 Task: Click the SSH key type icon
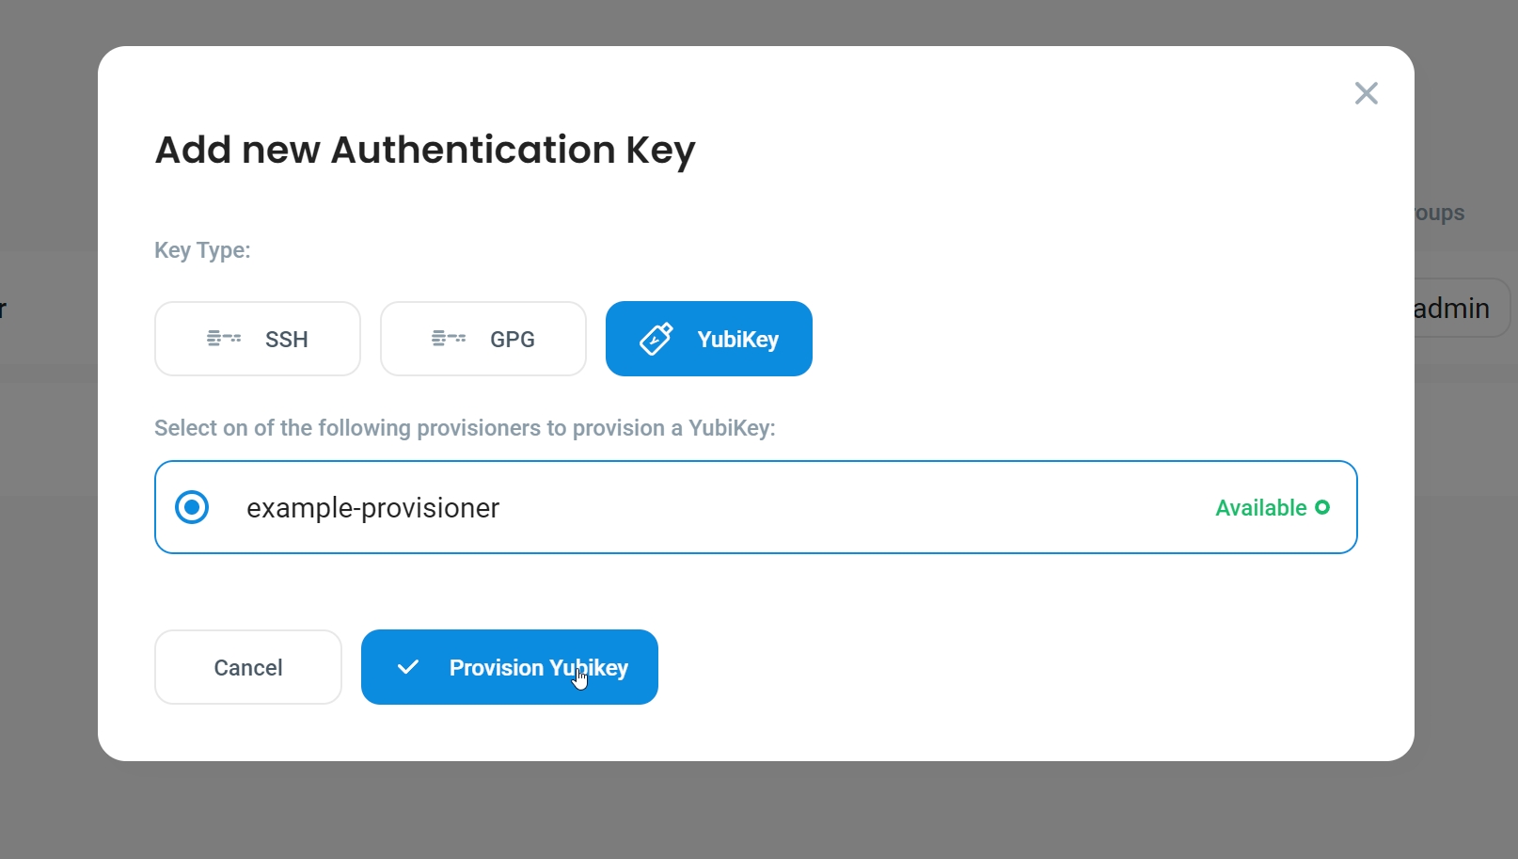(224, 339)
